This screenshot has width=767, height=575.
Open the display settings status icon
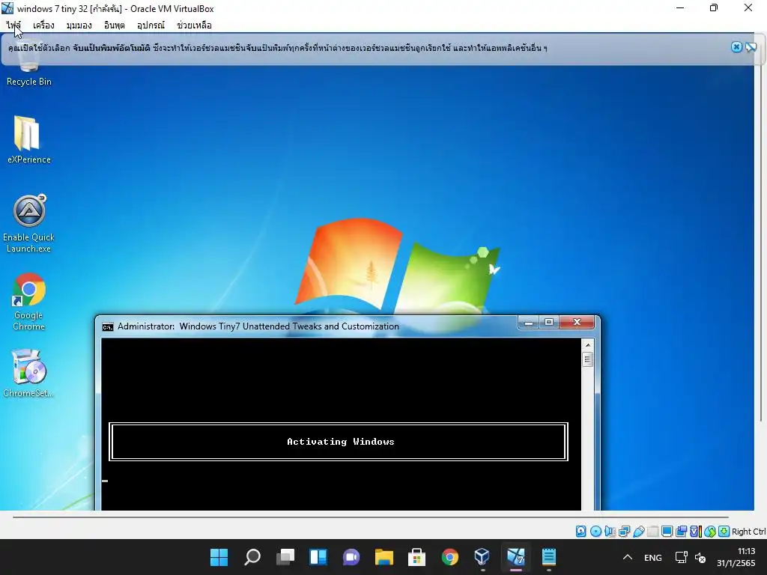(x=667, y=532)
